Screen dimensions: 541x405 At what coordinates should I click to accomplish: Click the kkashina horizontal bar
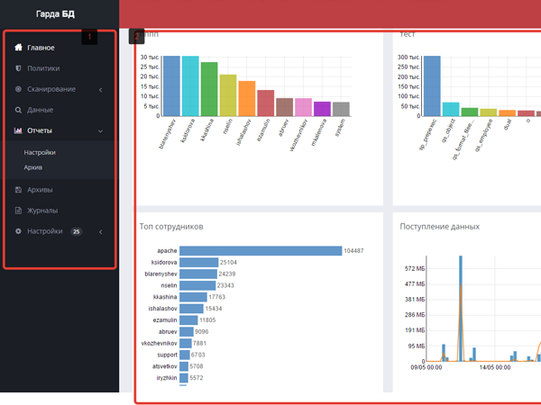pyautogui.click(x=193, y=297)
